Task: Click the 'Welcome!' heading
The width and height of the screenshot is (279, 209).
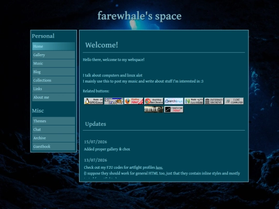Action: tap(102, 45)
